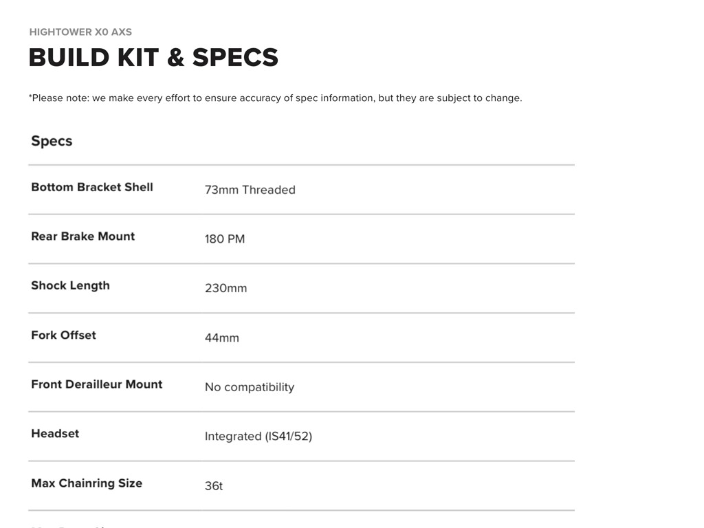704x528 pixels.
Task: Select the 230mm shock length value
Action: 225,288
